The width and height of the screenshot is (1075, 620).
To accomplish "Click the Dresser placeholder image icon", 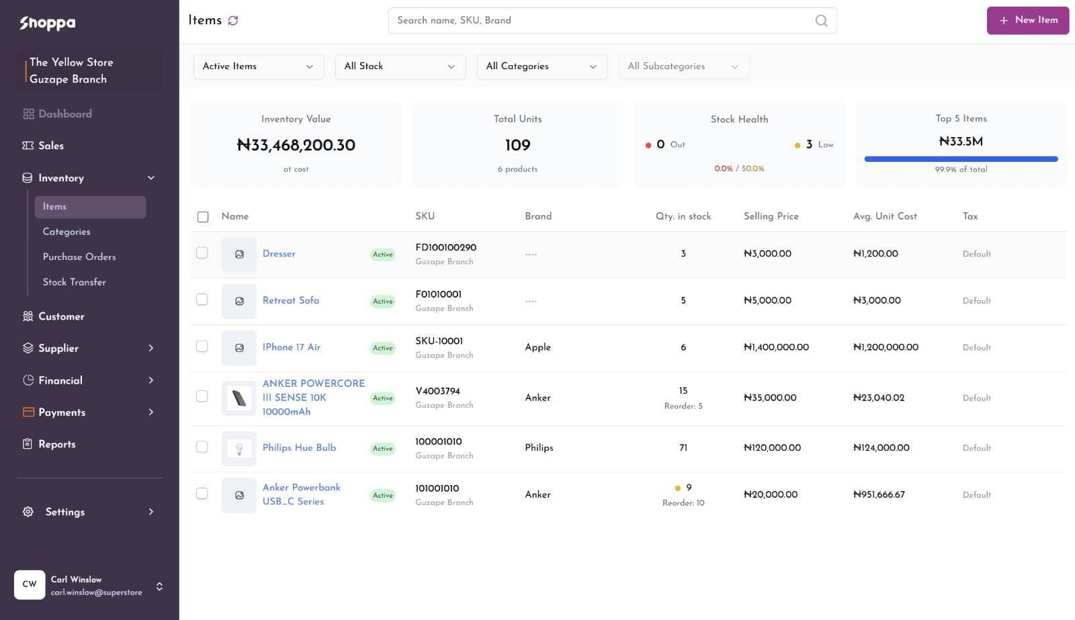I will coord(239,255).
